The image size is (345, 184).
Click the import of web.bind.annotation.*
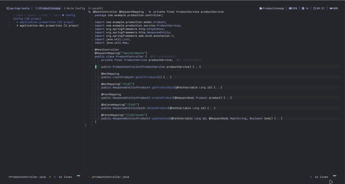tap(135, 36)
